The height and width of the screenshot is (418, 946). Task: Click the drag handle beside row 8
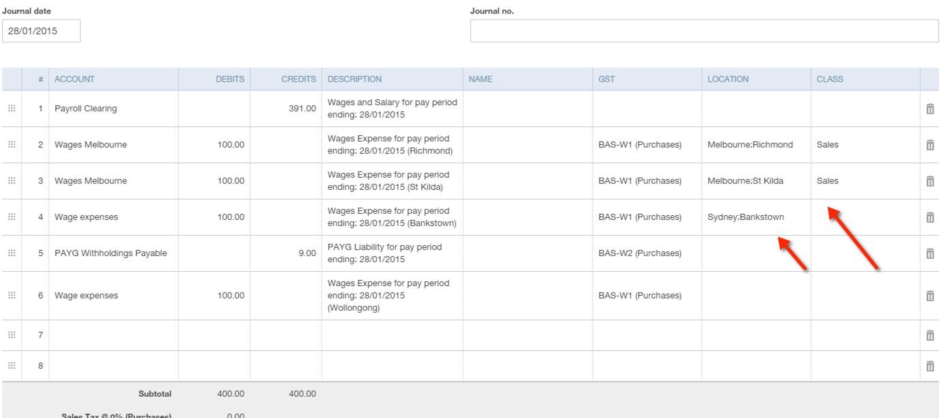[12, 365]
